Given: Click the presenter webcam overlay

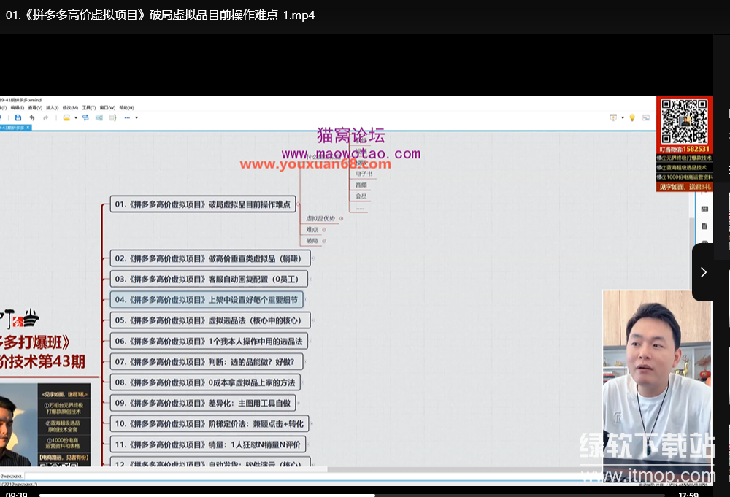Looking at the screenshot, I should [x=657, y=386].
